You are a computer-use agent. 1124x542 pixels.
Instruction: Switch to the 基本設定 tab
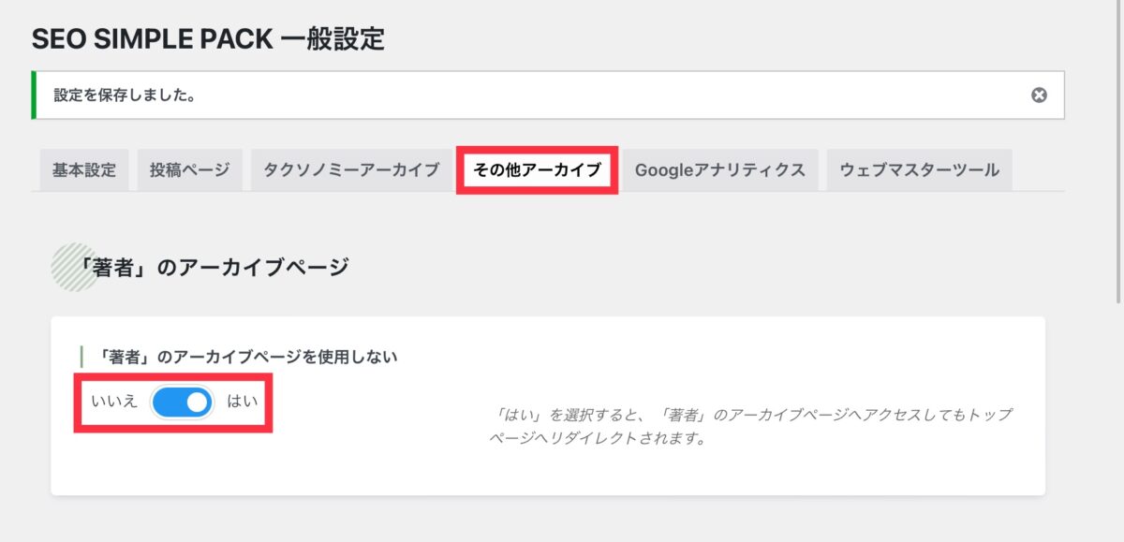tap(84, 170)
